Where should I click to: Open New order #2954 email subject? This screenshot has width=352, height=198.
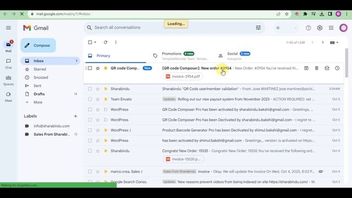[197, 68]
